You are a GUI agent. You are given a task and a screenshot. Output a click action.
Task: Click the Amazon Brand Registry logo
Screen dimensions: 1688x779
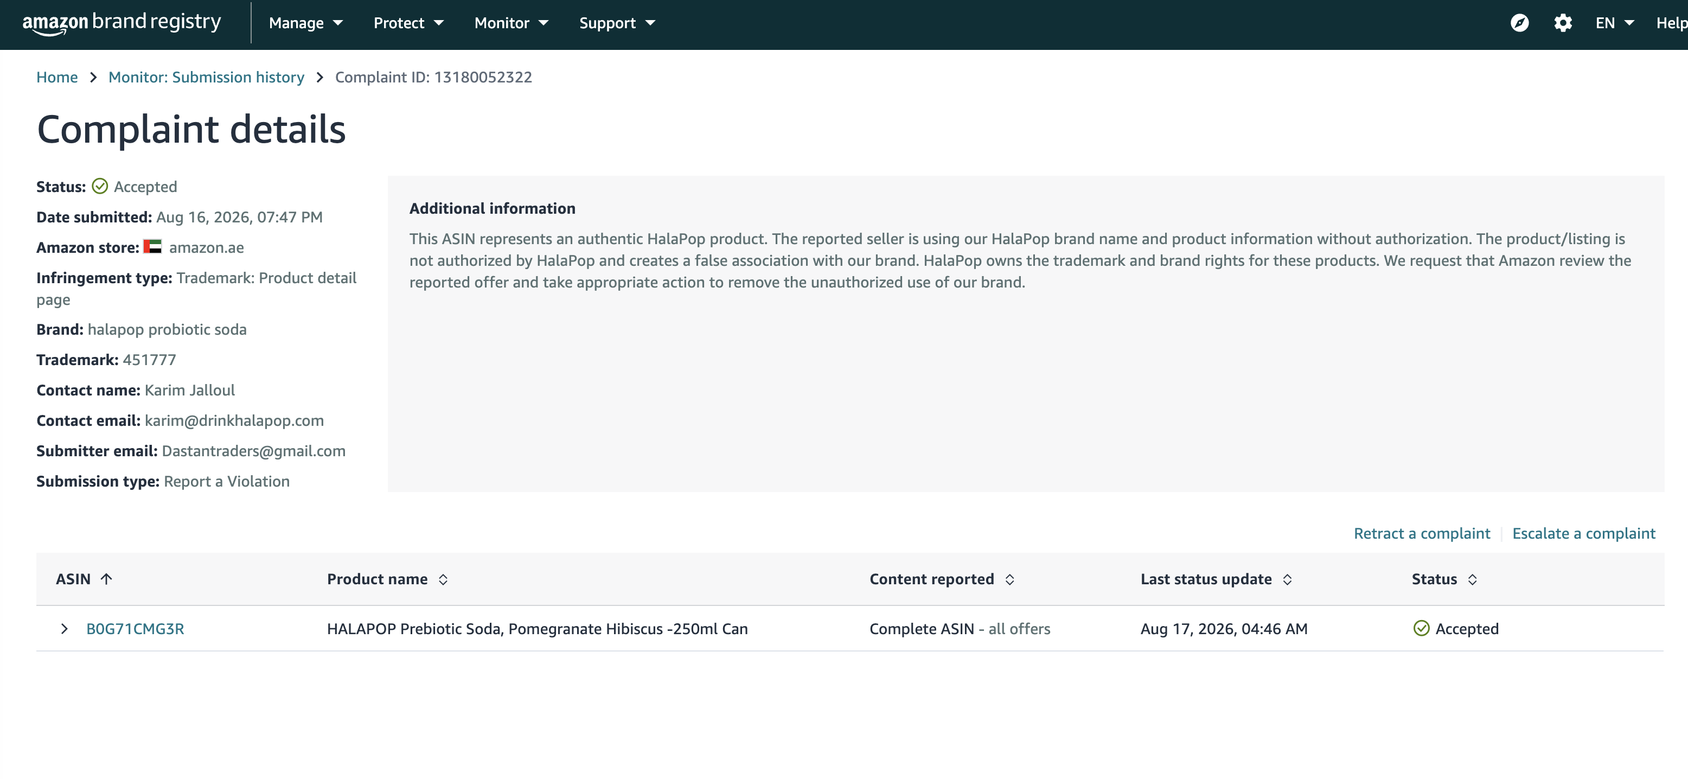(122, 23)
